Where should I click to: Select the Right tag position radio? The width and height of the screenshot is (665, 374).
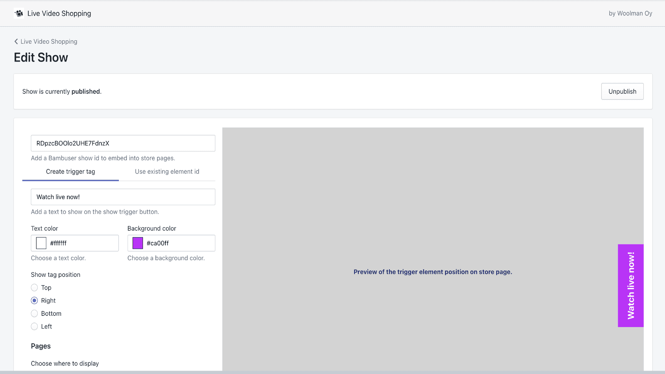(34, 300)
